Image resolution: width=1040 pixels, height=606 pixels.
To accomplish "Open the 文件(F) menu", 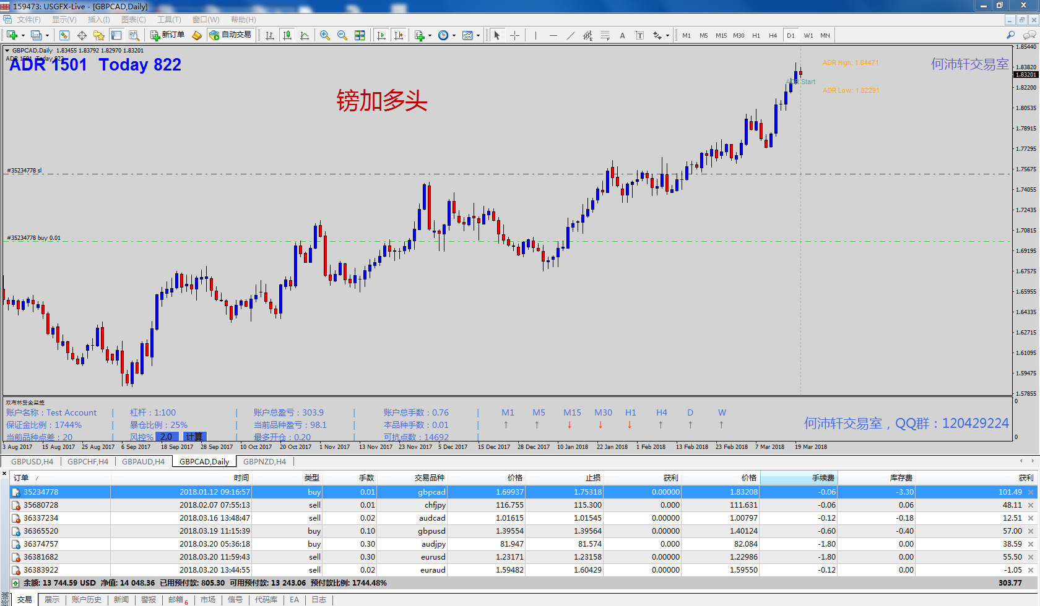I will (x=28, y=20).
